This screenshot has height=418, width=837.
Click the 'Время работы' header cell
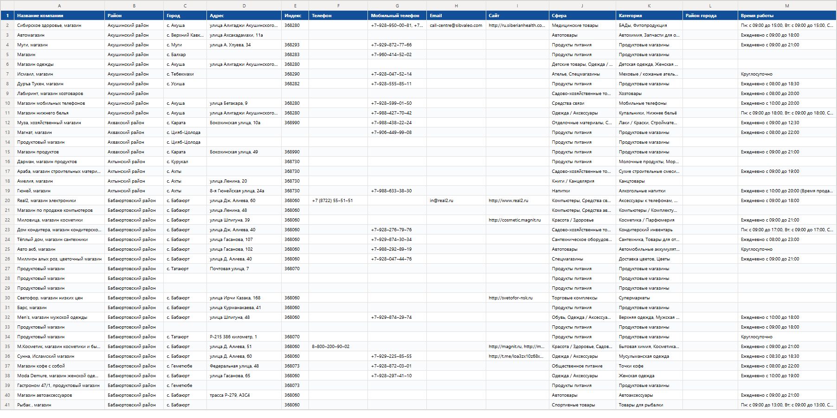pyautogui.click(x=787, y=16)
